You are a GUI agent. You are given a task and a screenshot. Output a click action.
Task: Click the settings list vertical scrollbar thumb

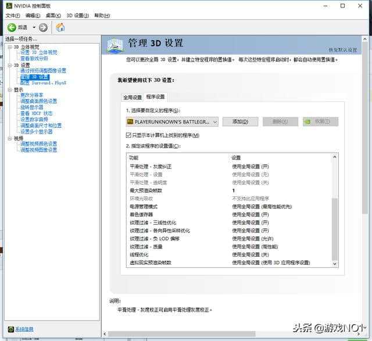pos(335,229)
